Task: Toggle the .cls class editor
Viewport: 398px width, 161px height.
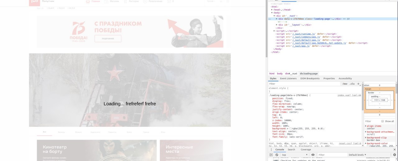Action: [352, 84]
